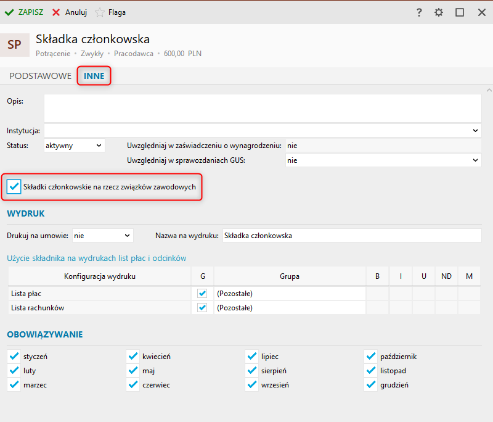This screenshot has height=422, width=493.
Task: Click the Grupa column header
Action: [290, 276]
